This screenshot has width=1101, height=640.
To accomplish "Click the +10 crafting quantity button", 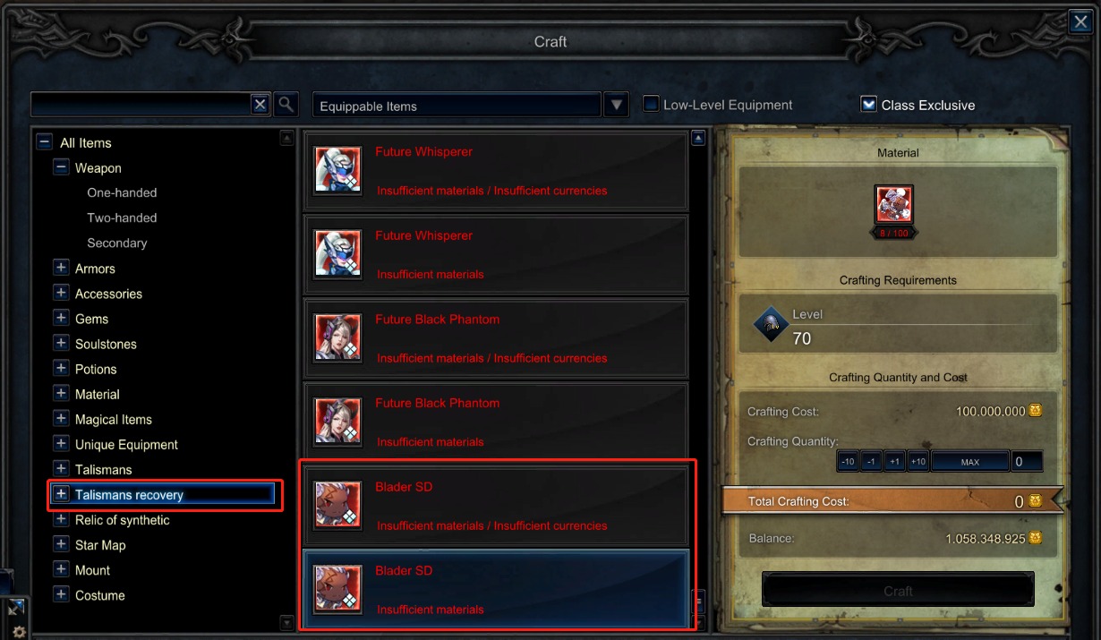I will click(x=917, y=462).
